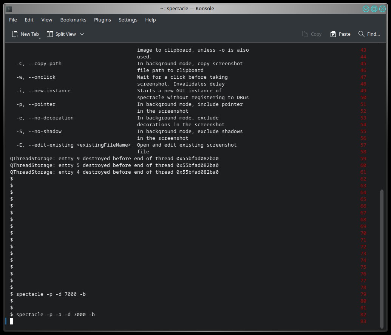Click the 'QThreadStorage: entry 9 destroyed' line

point(114,158)
